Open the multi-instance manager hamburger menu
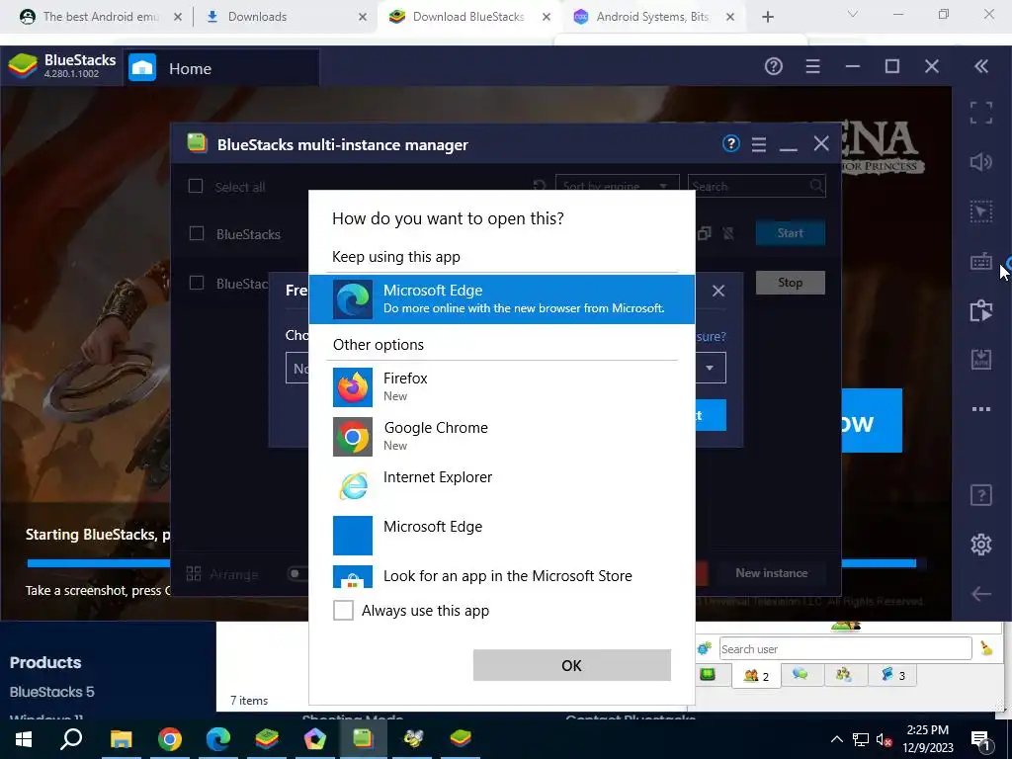 [x=759, y=144]
